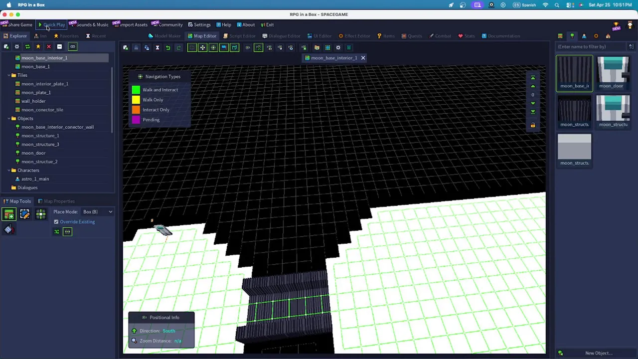Click the Interact Only orange swatch
The height and width of the screenshot is (359, 638).
click(x=136, y=110)
